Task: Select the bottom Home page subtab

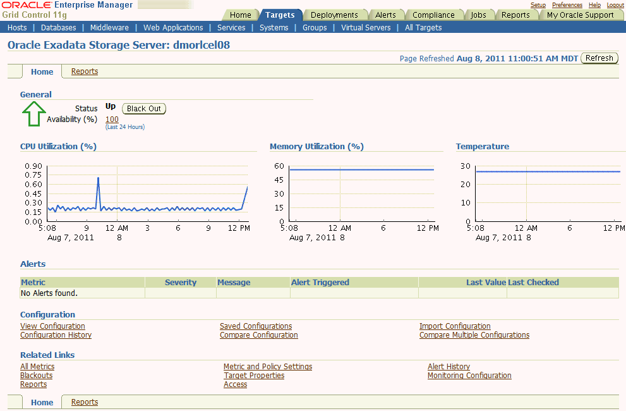Action: [x=42, y=403]
